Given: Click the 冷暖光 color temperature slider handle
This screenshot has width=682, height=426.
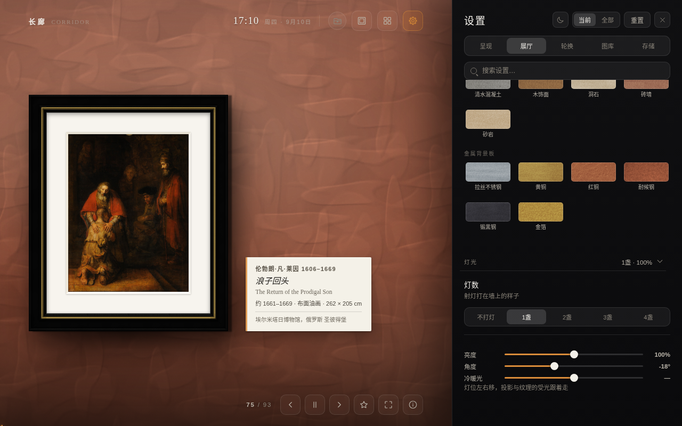Looking at the screenshot, I should [x=574, y=378].
